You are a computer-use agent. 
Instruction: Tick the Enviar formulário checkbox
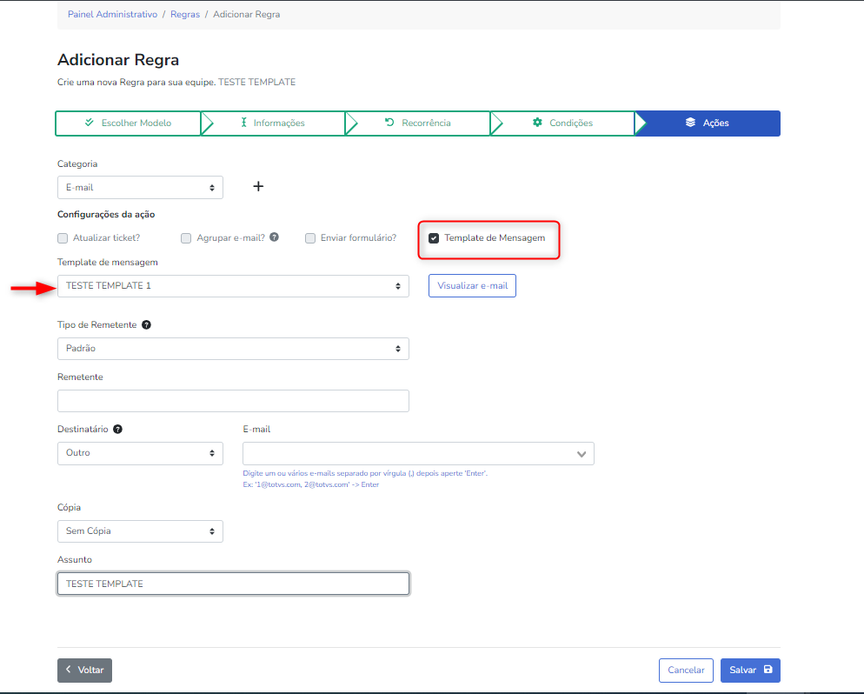click(310, 238)
